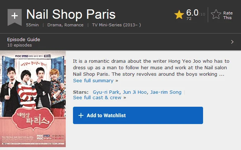Click the Drama genre link
Screen dimensions: 241x150
54,25
